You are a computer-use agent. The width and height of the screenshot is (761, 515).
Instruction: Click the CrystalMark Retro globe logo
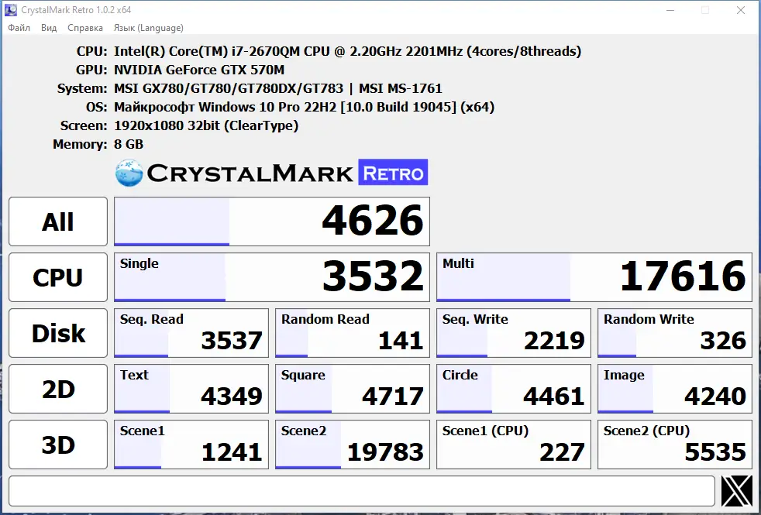(x=129, y=173)
